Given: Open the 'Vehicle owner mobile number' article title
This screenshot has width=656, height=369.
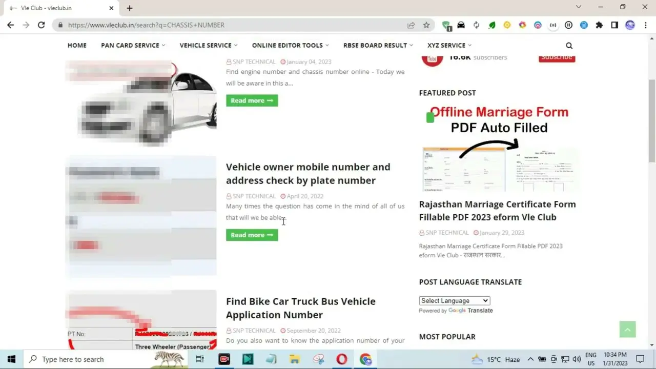Looking at the screenshot, I should pos(308,174).
